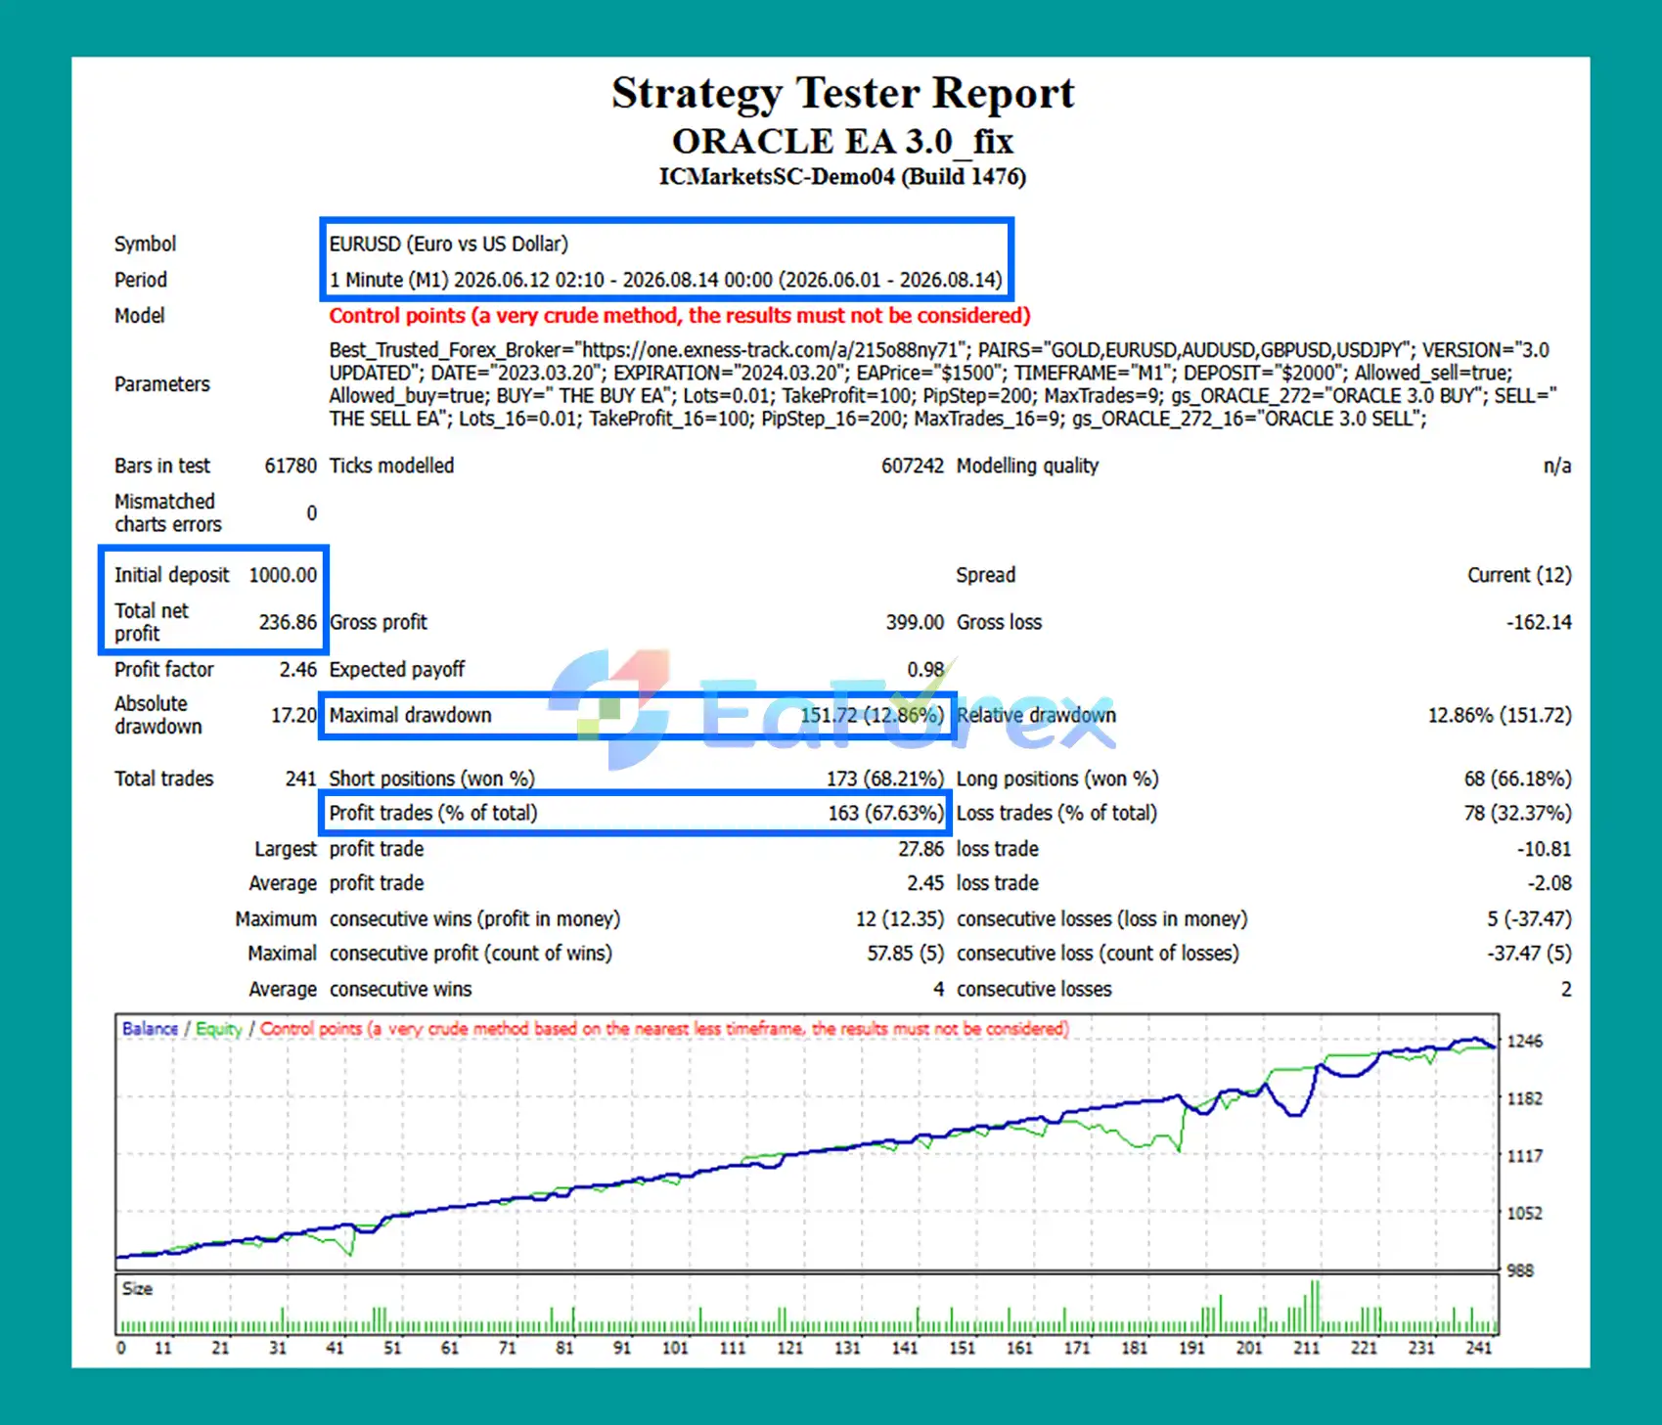Click the 'Profit factor' label
Viewport: 1662px width, 1425px height.
pyautogui.click(x=163, y=669)
